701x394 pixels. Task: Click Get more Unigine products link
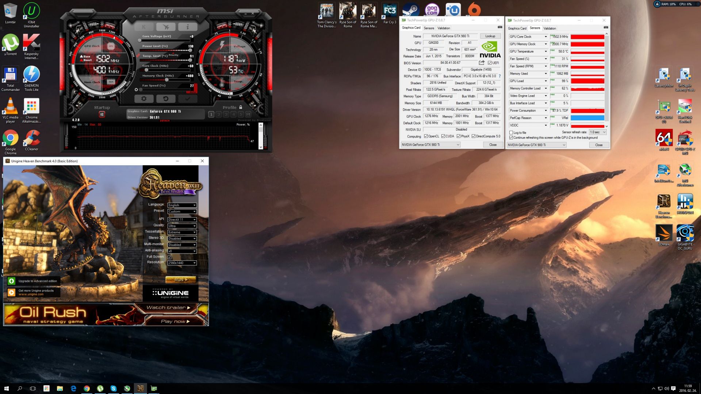point(34,293)
